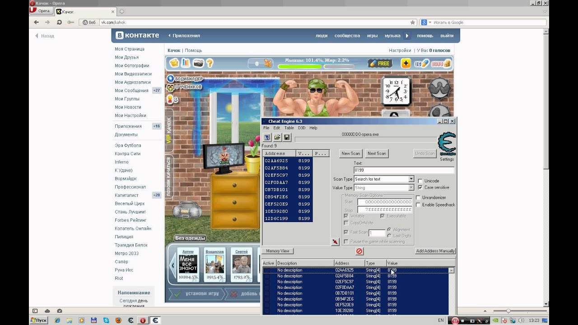Screen dimensions: 578x325
Task: Click Cheat Engine's open file folder icon
Action: (x=277, y=137)
